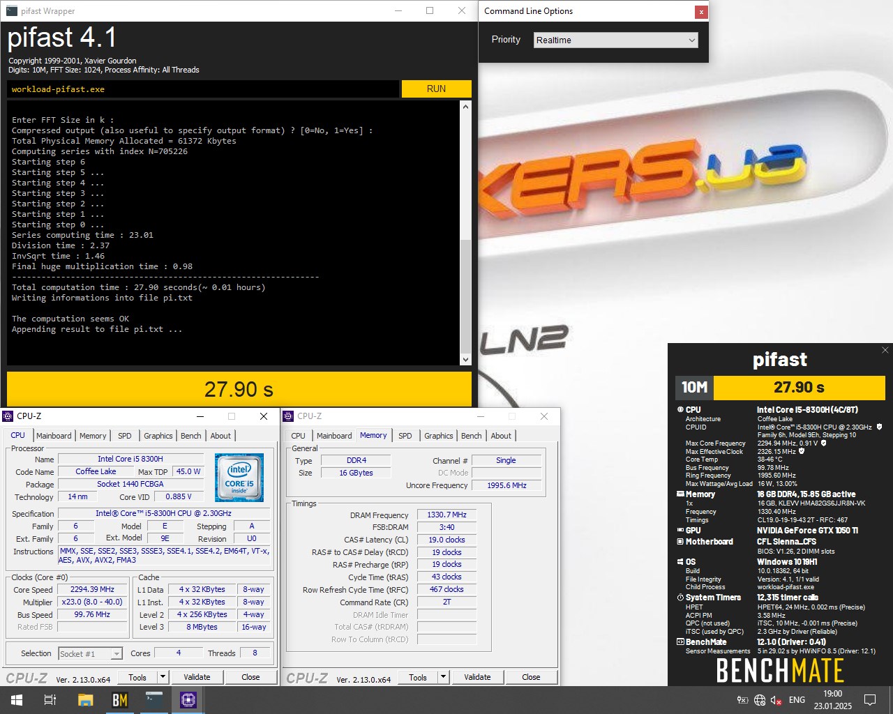The image size is (893, 714).
Task: Click the yellow RUN button
Action: point(436,89)
